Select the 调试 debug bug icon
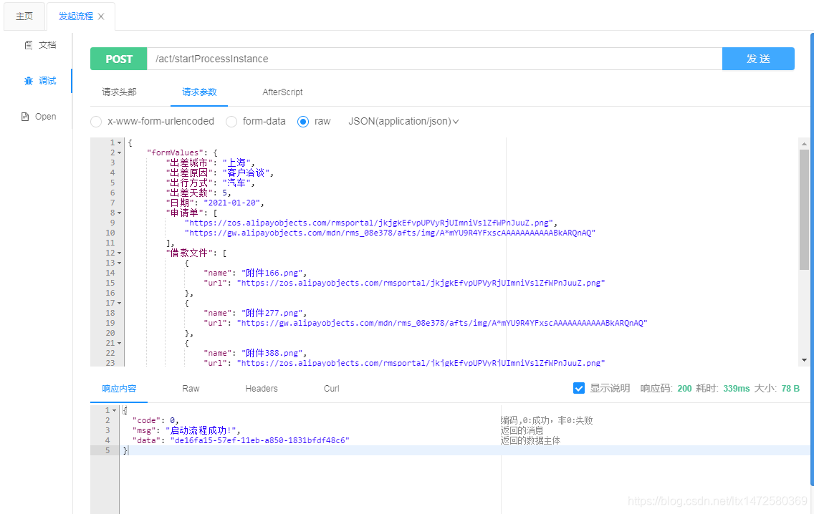814x514 pixels. [30, 80]
